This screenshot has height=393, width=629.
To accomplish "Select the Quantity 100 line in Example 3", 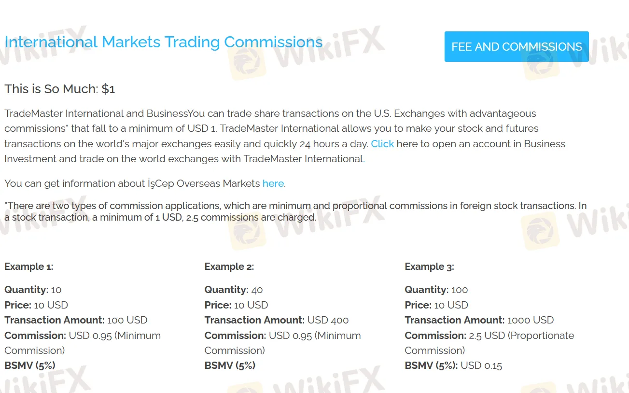I will (x=436, y=290).
